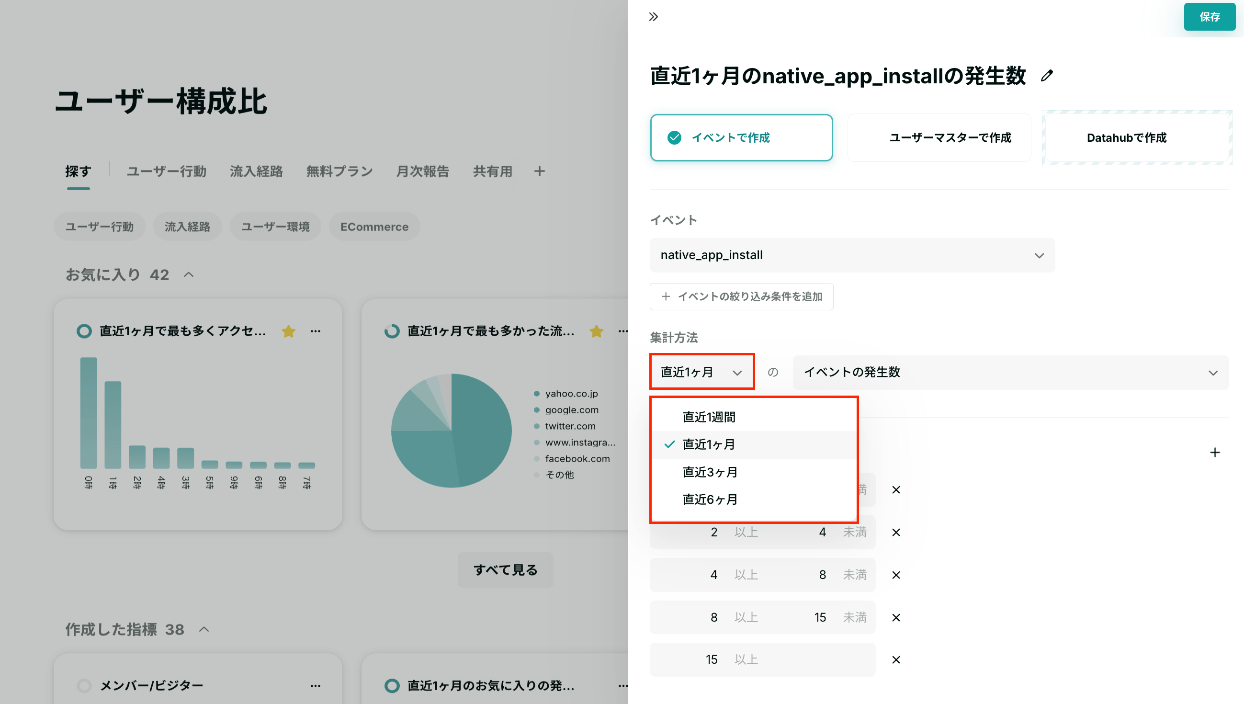Switch to 探す tab
1244x704 pixels.
[79, 171]
